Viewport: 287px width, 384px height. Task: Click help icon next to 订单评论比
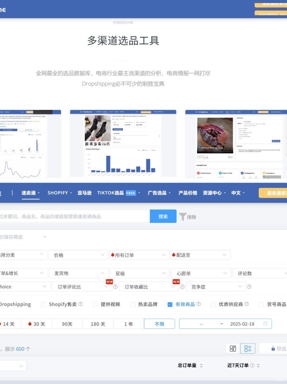115,287
